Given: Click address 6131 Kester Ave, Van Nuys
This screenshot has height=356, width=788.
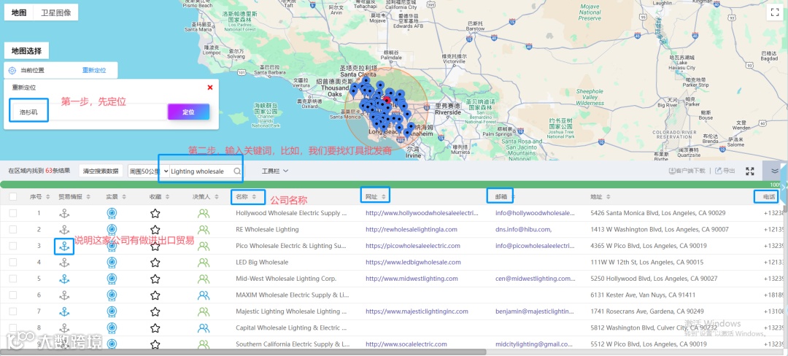Looking at the screenshot, I should coord(643,295).
